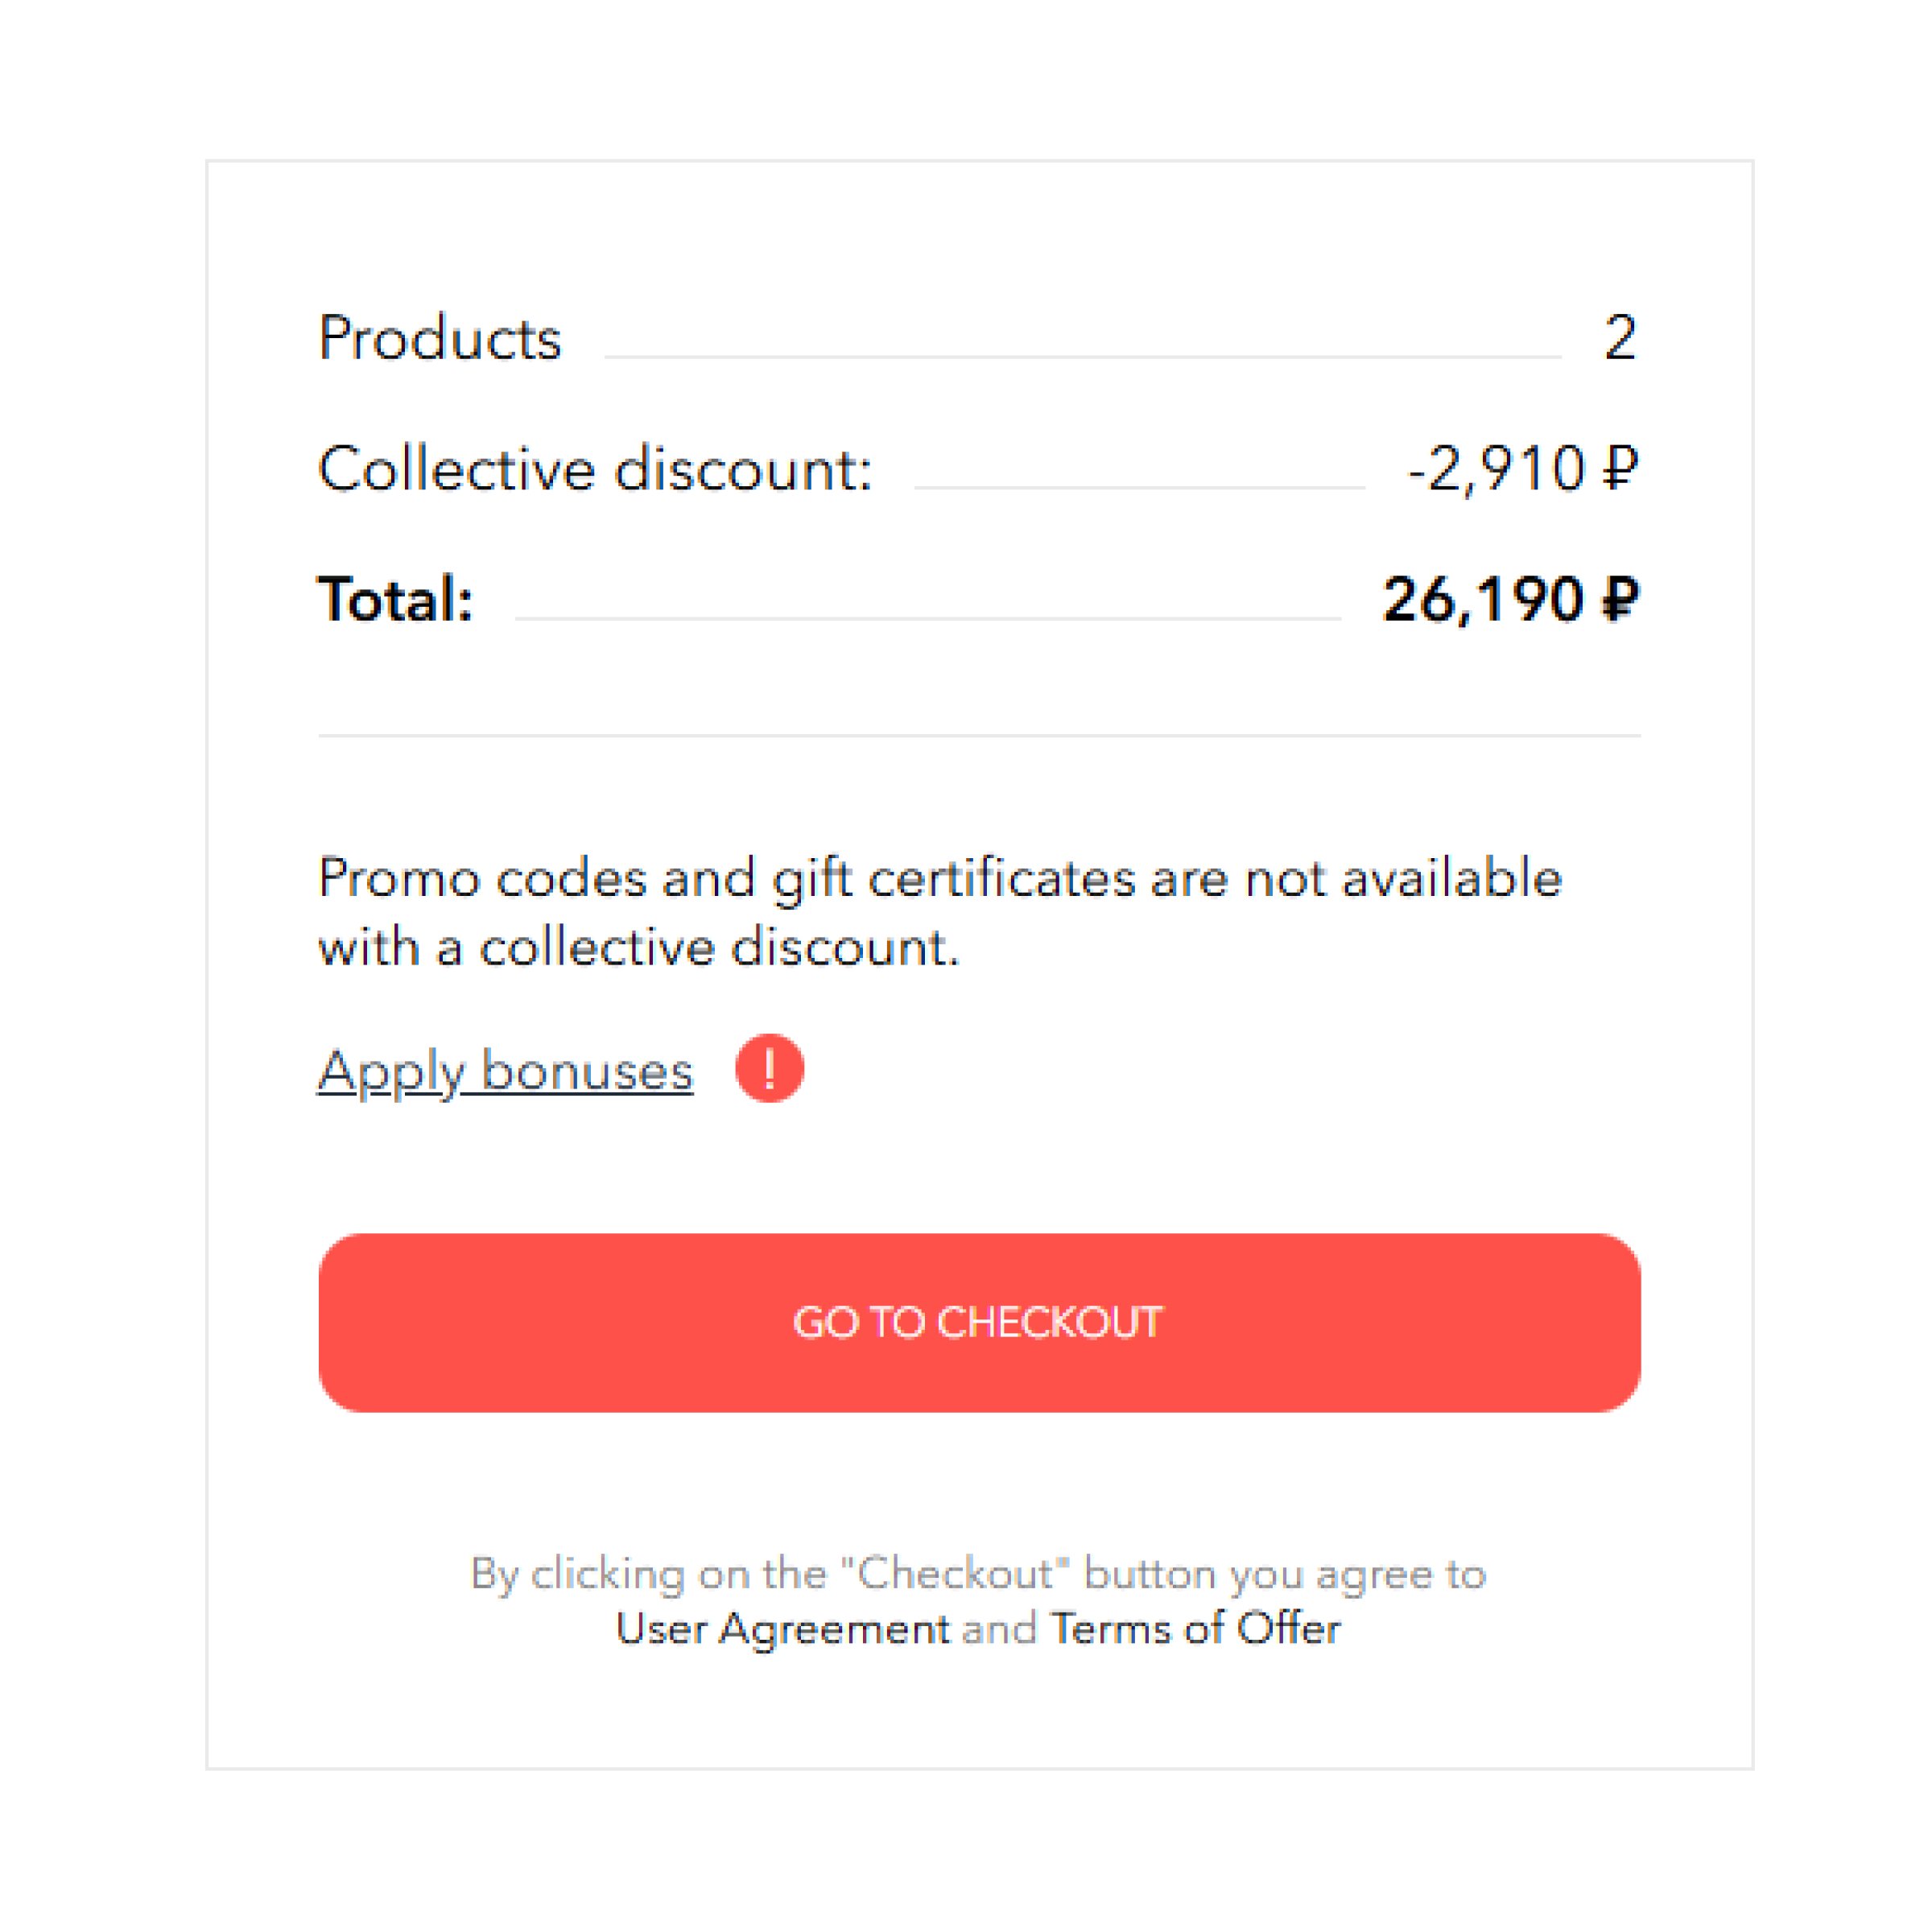Viewport: 1932px width, 1932px height.
Task: Click the promo codes unavailable notice
Action: [939, 879]
